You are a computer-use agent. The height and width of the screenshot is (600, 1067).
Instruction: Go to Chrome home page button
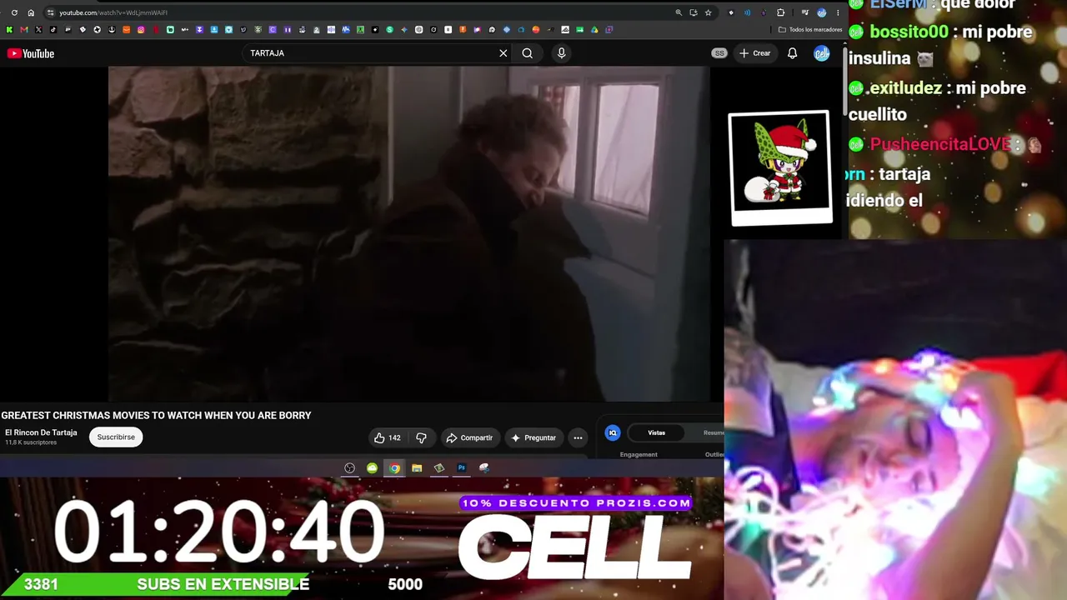coord(31,12)
